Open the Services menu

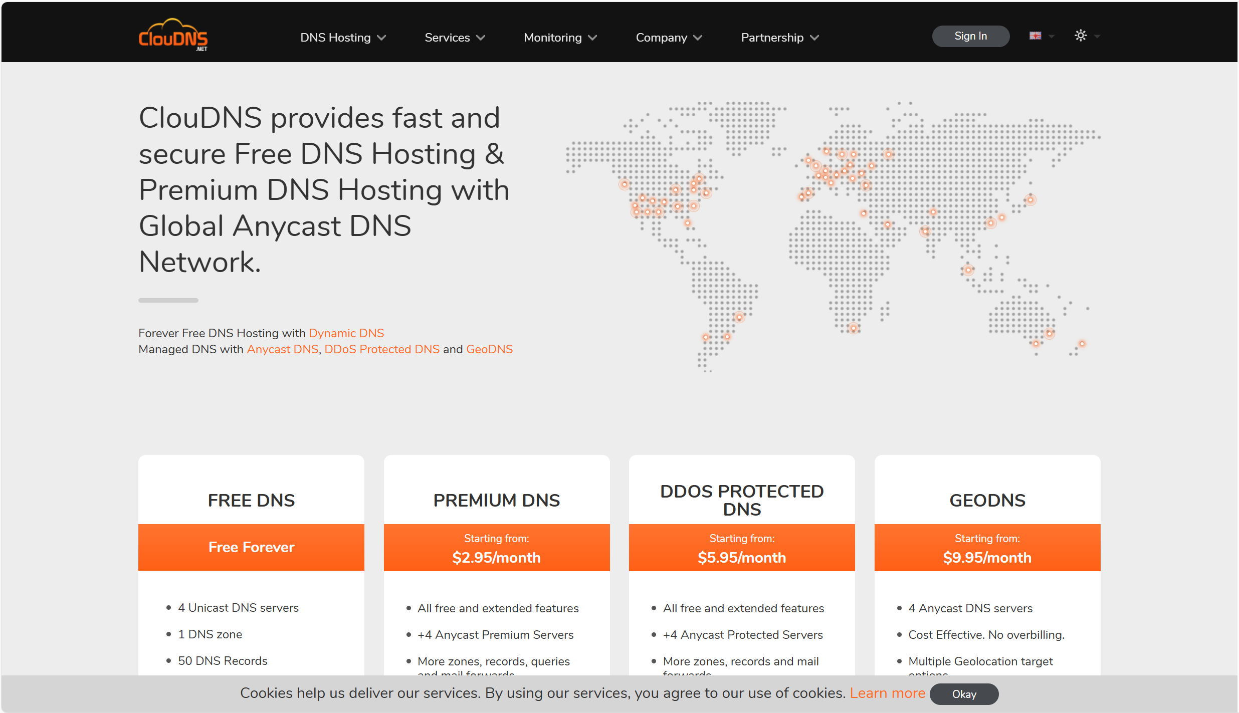447,38
